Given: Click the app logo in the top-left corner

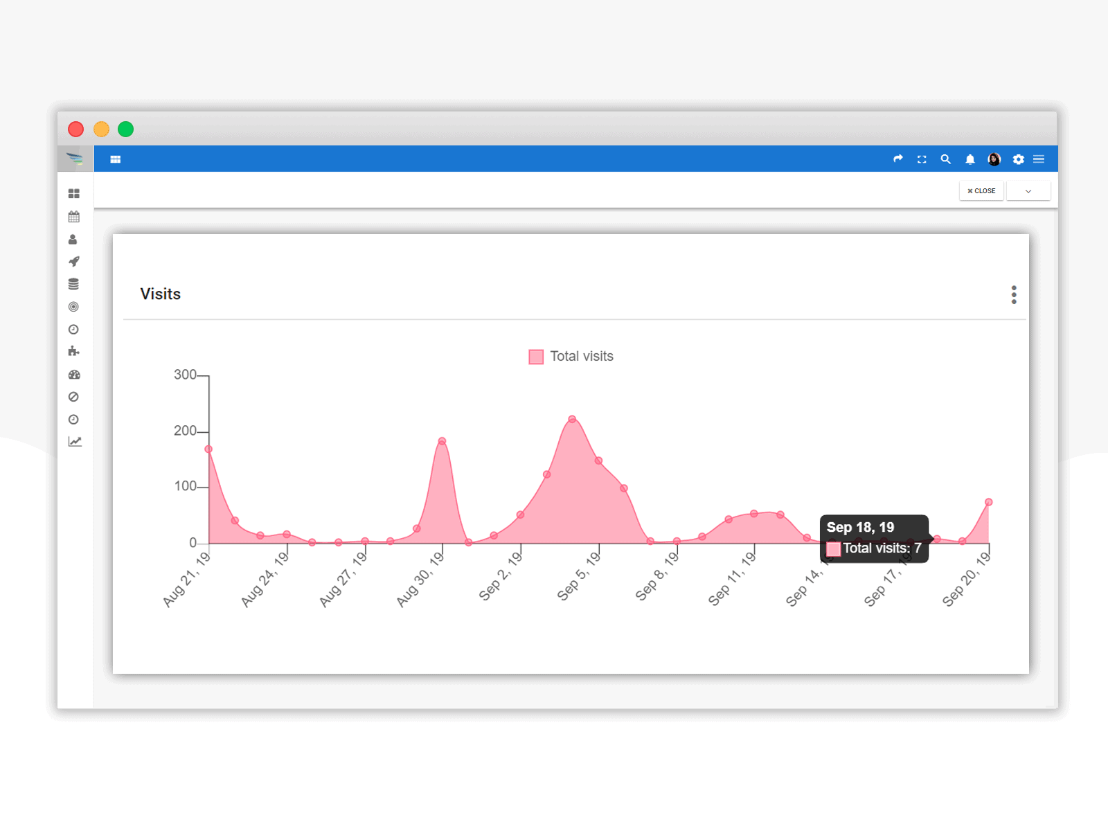Looking at the screenshot, I should (x=75, y=159).
